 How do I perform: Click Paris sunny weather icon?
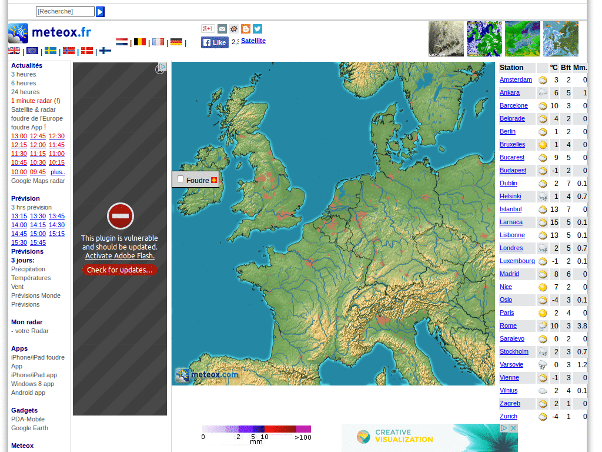coord(543,313)
